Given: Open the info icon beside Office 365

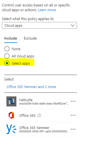Looking at the screenshot, I should (39, 115).
